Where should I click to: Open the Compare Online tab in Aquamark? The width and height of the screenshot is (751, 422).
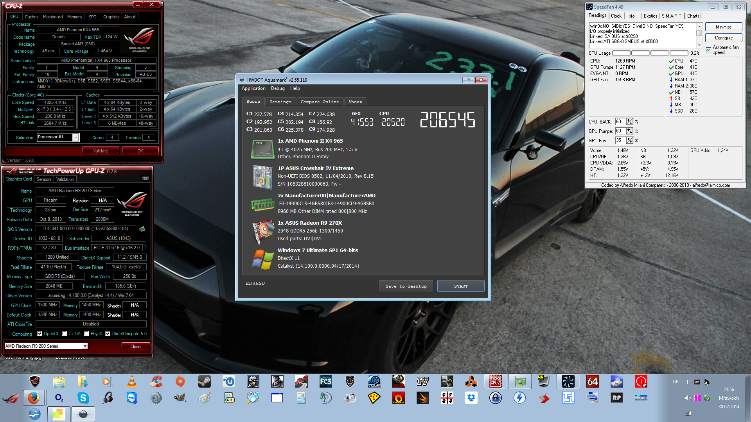tap(320, 102)
